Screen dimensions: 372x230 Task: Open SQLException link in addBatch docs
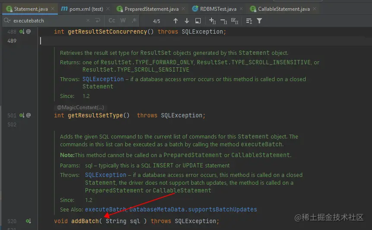tap(106, 175)
